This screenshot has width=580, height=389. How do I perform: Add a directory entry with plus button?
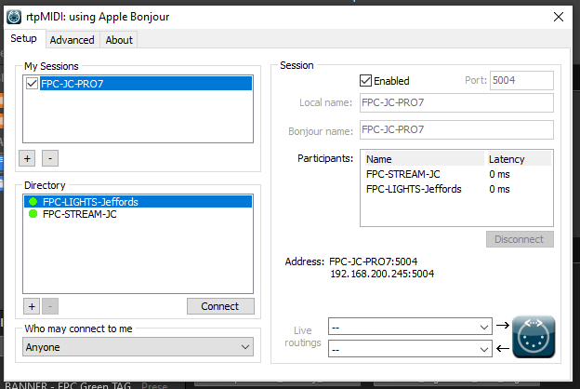point(32,306)
